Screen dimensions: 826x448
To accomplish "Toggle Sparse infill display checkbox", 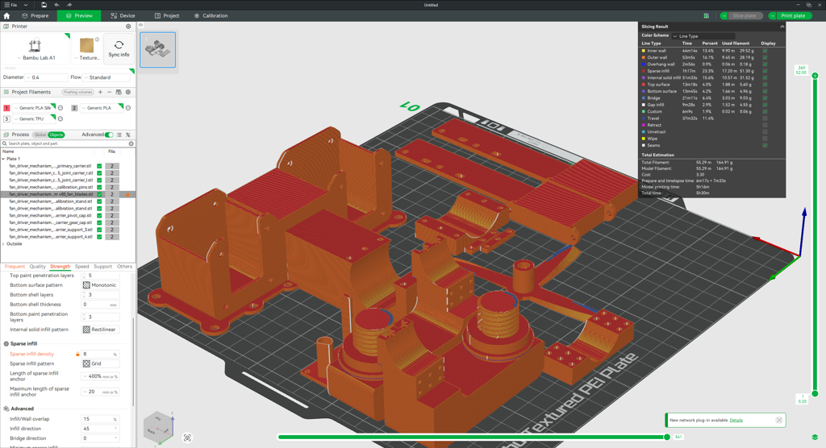I will (x=765, y=71).
